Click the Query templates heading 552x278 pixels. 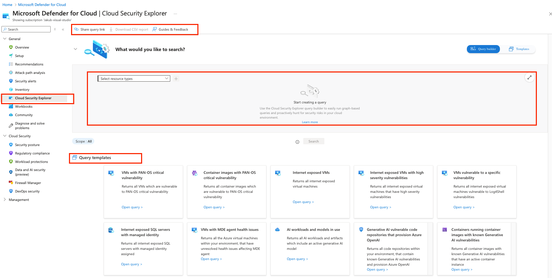pyautogui.click(x=95, y=158)
